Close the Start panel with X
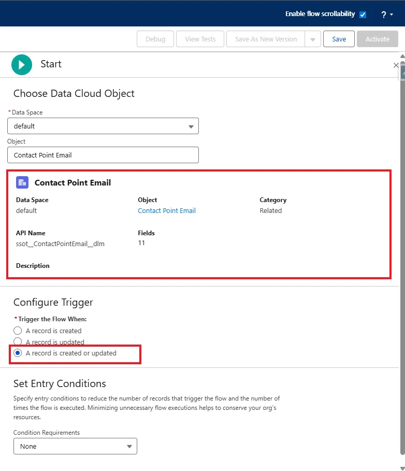The image size is (405, 471). [x=396, y=65]
